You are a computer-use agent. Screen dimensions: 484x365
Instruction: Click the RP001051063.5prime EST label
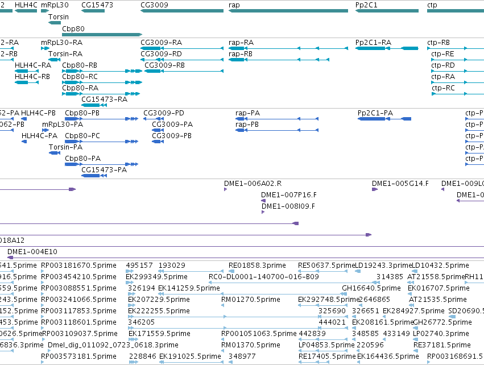(259, 334)
